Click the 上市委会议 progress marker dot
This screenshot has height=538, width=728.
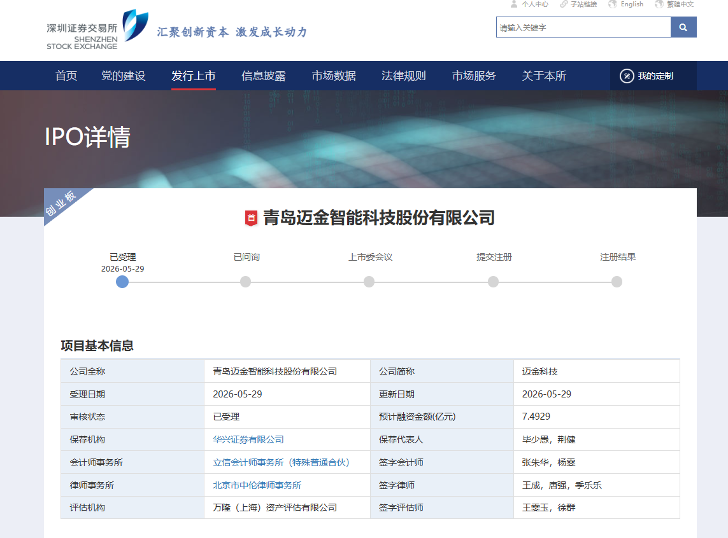coord(369,282)
